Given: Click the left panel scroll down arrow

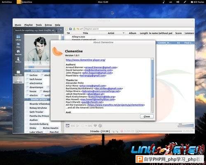Looking at the screenshot, I should point(63,132).
